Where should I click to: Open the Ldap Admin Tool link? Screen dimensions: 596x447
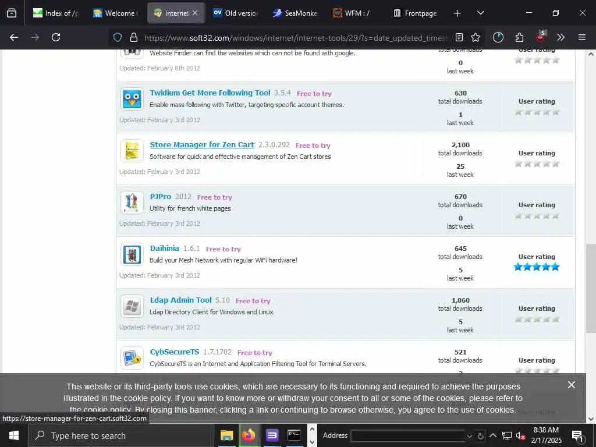pos(180,300)
